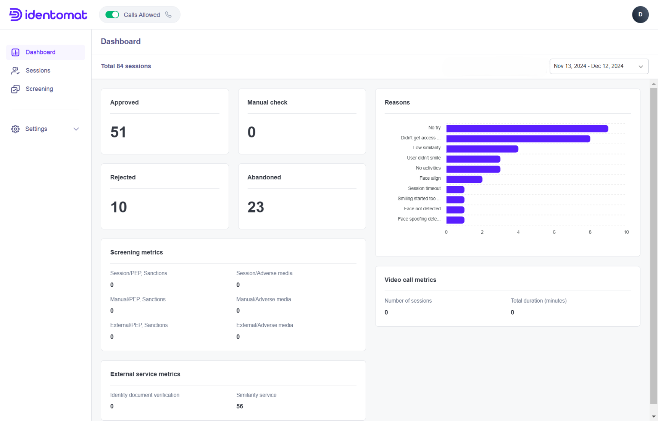Screen dimensions: 658x421
Task: Click the Rejected count 10
Action: click(x=119, y=207)
